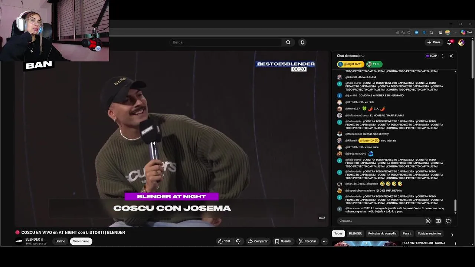Open the YouTube notifications bell
475x267 pixels.
click(449, 42)
